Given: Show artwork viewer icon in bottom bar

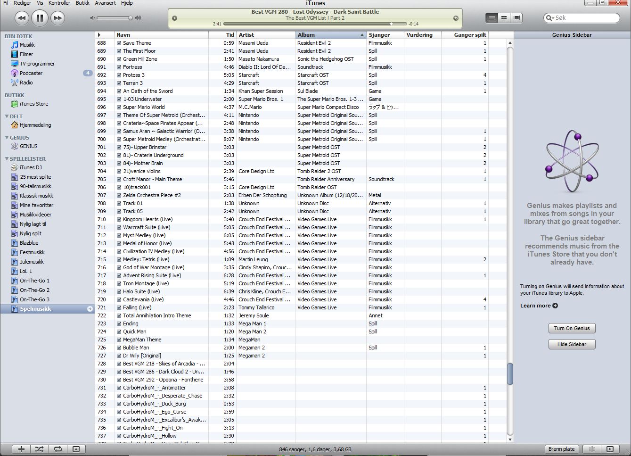Looking at the screenshot, I should point(76,449).
